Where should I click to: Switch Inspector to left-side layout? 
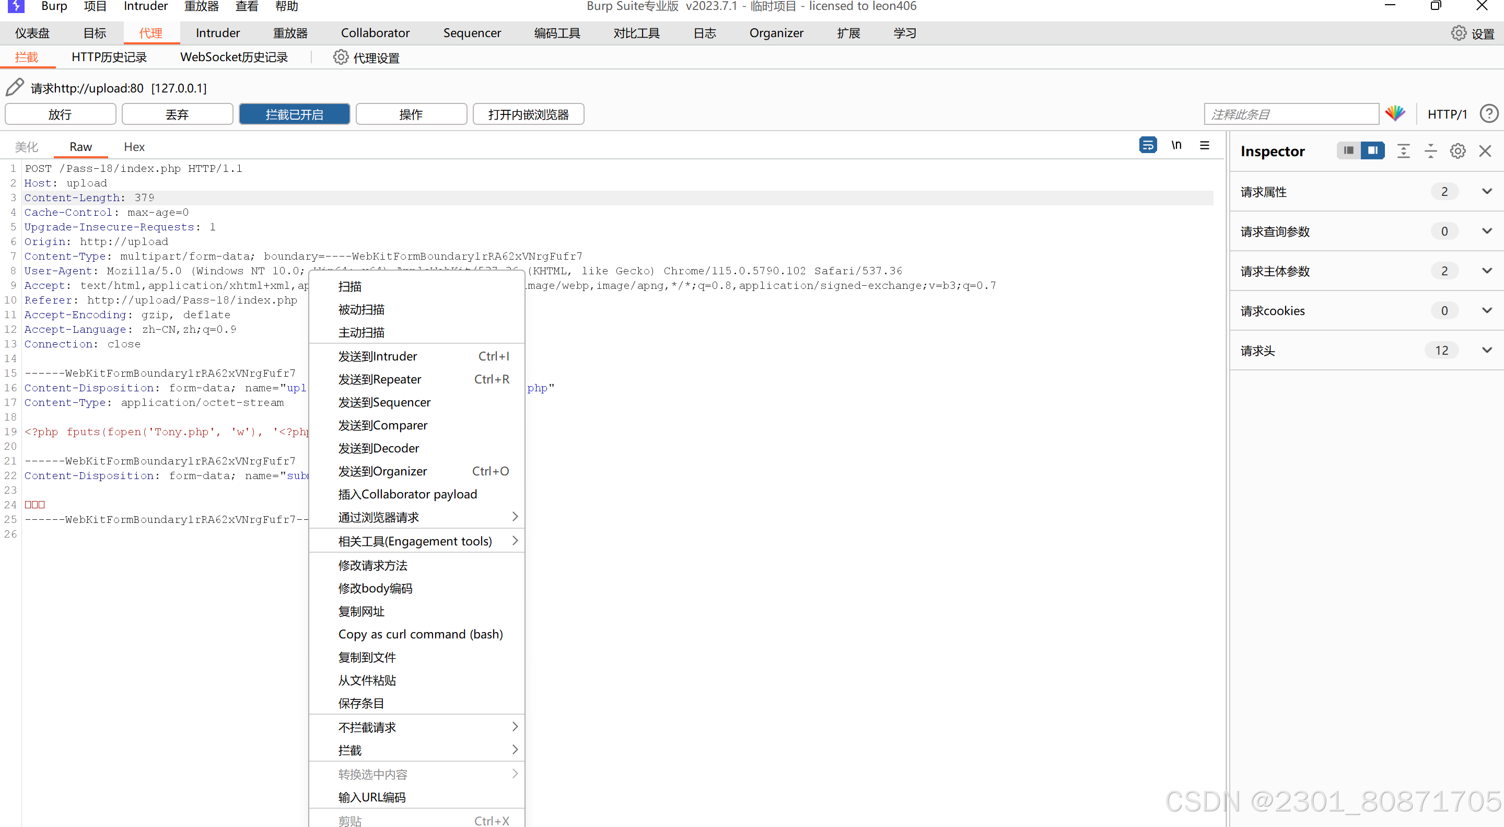click(x=1348, y=150)
